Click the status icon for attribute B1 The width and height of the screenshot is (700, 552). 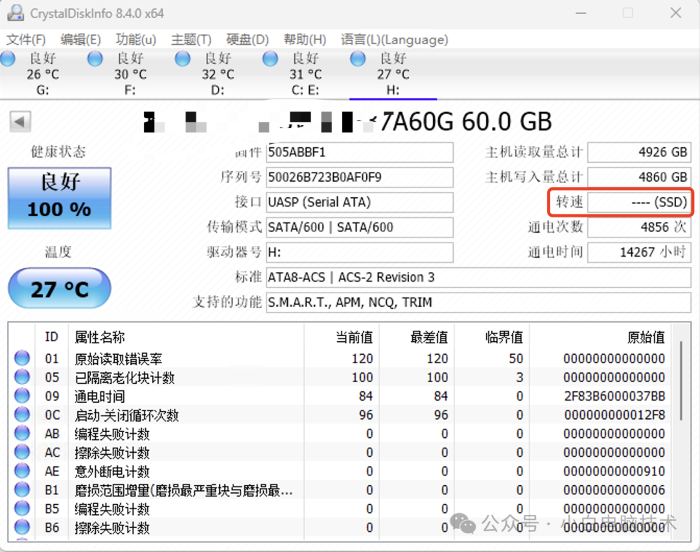point(22,489)
